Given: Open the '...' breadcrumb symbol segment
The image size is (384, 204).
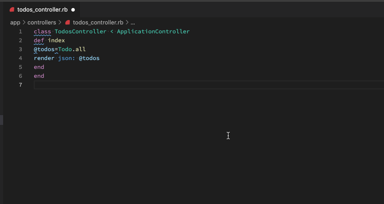Looking at the screenshot, I should 133,23.
